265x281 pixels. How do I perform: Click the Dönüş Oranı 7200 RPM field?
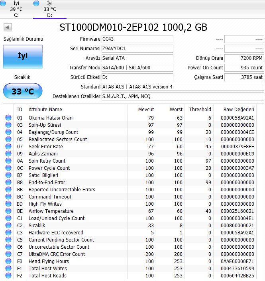(244, 58)
